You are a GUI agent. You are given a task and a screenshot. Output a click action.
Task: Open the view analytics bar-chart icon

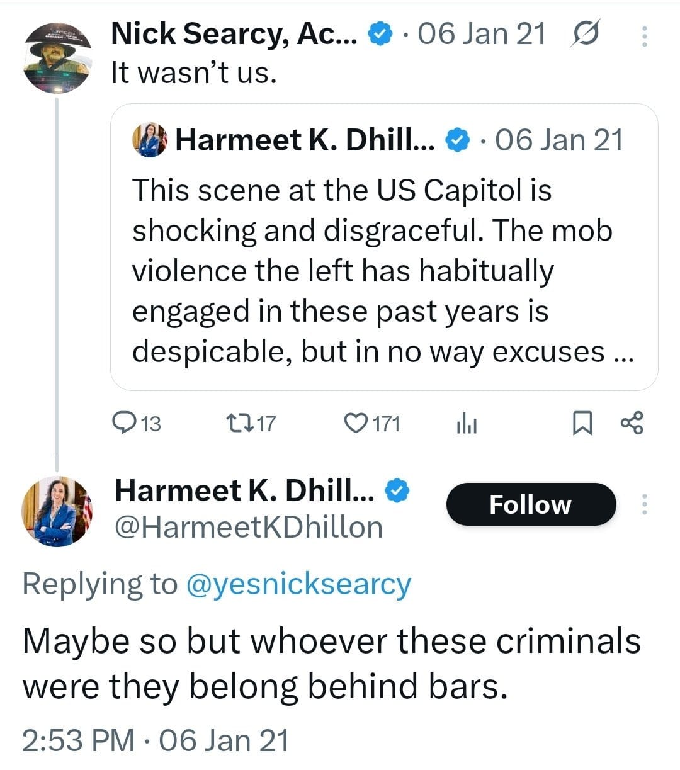(x=467, y=424)
